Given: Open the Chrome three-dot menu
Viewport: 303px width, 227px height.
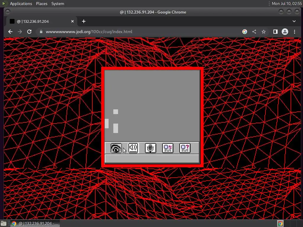Looking at the screenshot, I should (294, 32).
